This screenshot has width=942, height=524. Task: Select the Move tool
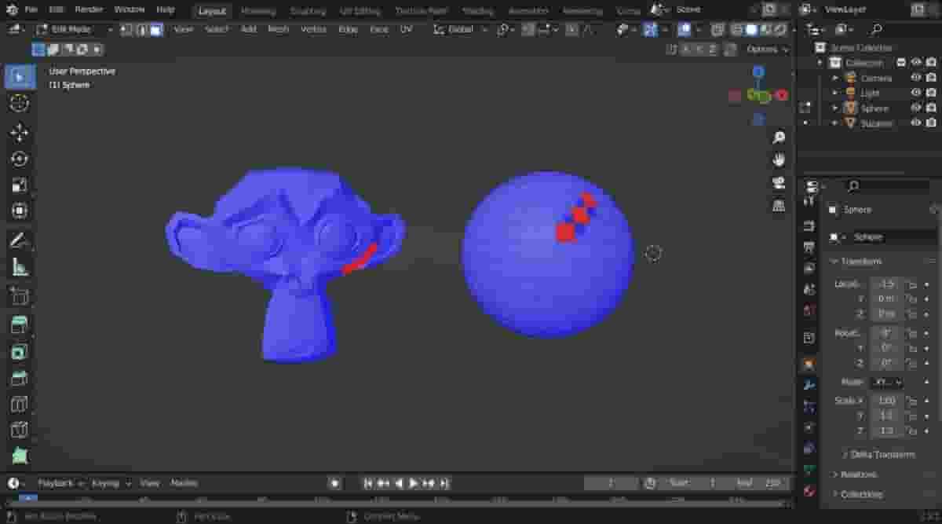tap(20, 132)
